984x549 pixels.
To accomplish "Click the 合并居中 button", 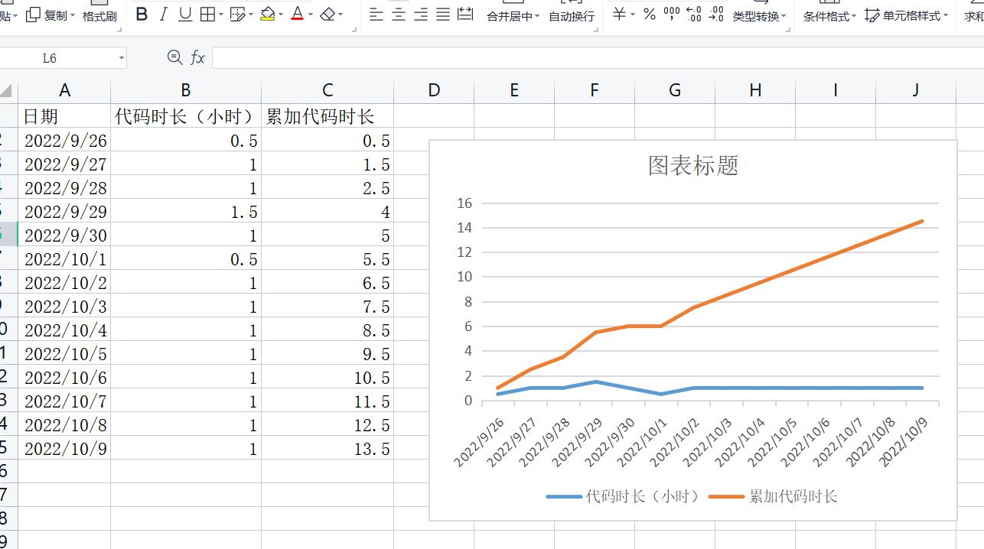I will point(510,16).
